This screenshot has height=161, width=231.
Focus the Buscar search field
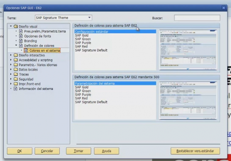(197, 18)
